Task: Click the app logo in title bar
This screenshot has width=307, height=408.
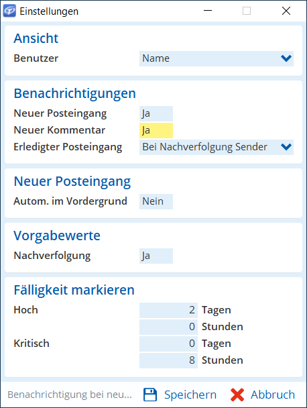Action: point(9,11)
